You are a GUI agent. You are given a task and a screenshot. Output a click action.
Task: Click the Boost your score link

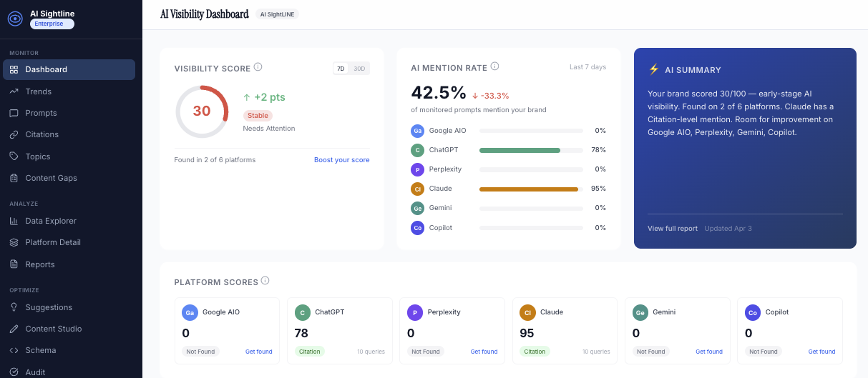click(x=341, y=160)
